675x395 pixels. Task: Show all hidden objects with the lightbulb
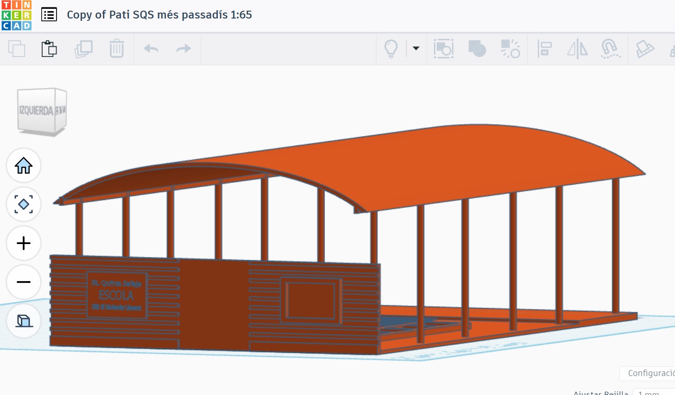(391, 49)
